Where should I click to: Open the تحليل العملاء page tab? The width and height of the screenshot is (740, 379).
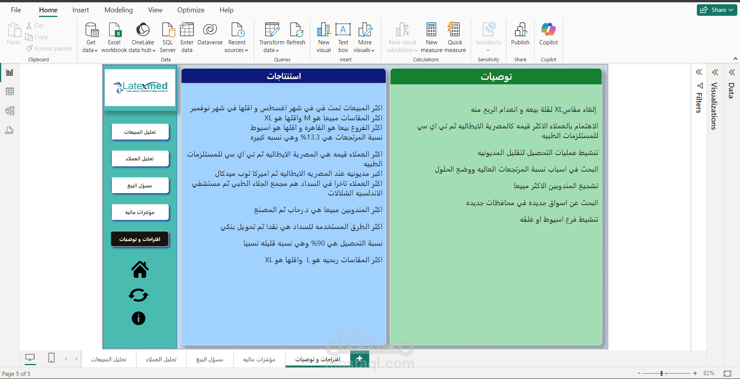(161, 359)
